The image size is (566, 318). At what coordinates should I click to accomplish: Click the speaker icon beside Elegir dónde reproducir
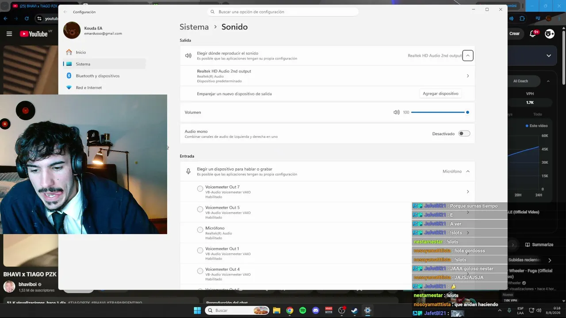pyautogui.click(x=188, y=56)
